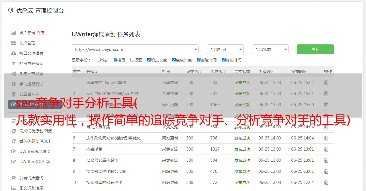Viewport: 366px width, 191px height.
Task: Click the 账户管理 bar chart icon
Action: pos(13,33)
